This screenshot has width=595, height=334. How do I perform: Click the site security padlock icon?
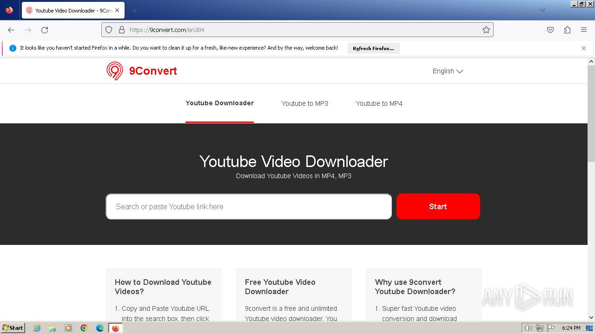122,30
